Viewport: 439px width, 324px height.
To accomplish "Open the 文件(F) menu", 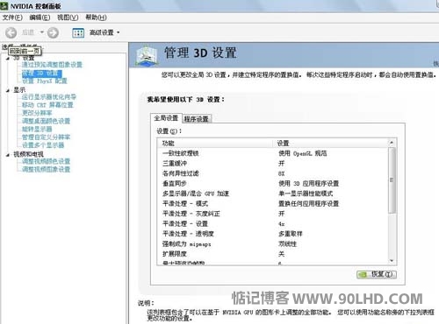I will tap(12, 18).
